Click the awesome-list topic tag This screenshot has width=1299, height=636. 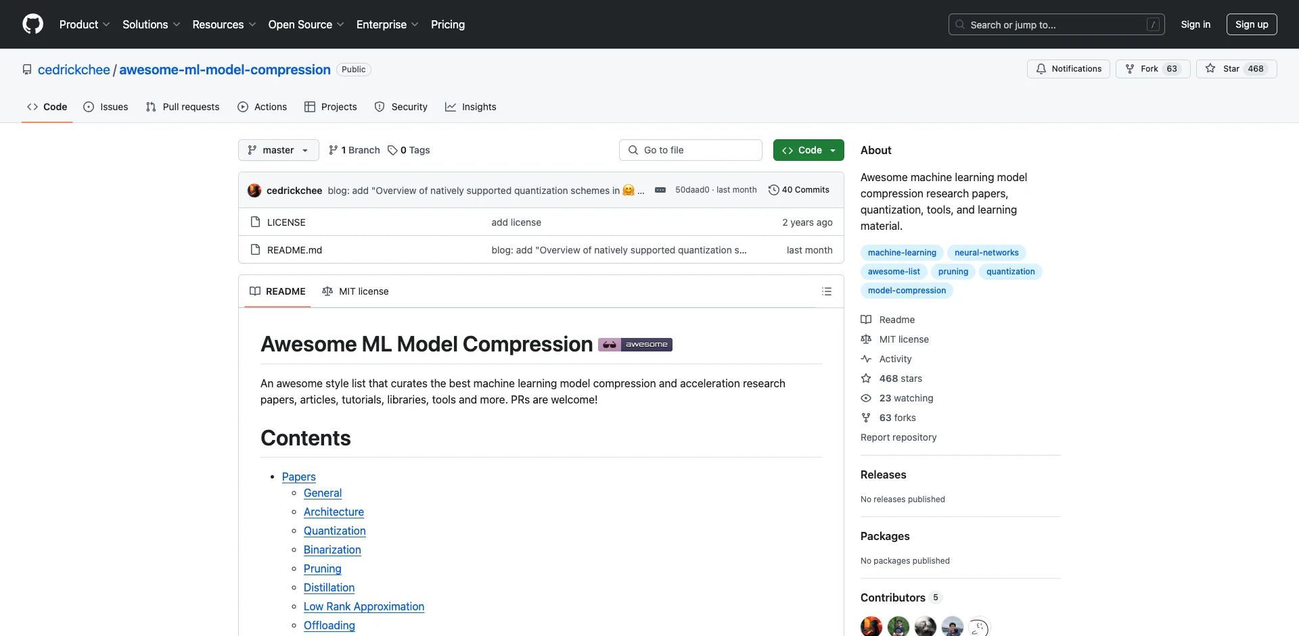pyautogui.click(x=894, y=272)
